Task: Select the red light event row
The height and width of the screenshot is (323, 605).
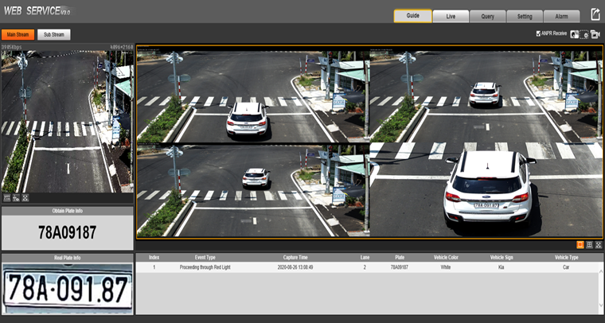Action: tap(366, 268)
